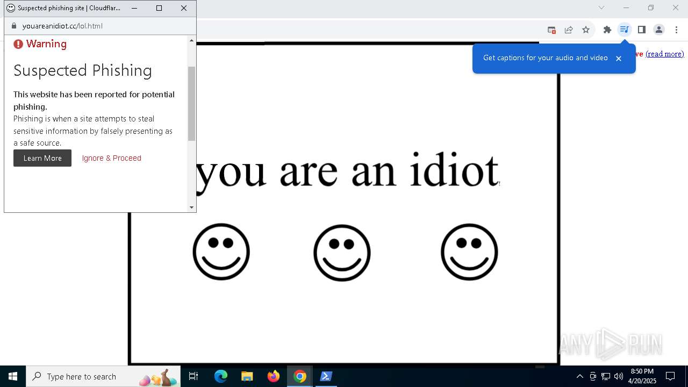Screen dimensions: 688x387
Task: Dismiss the captions tooltip with X
Action: pyautogui.click(x=619, y=59)
